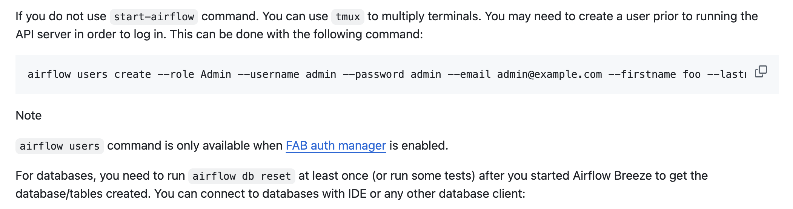Click the 'database/tables created' text
Image resolution: width=793 pixels, height=209 pixels.
click(x=83, y=194)
